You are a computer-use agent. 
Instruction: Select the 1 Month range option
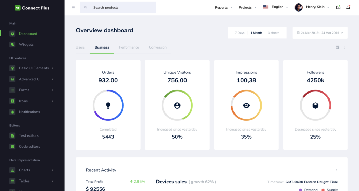pos(256,33)
